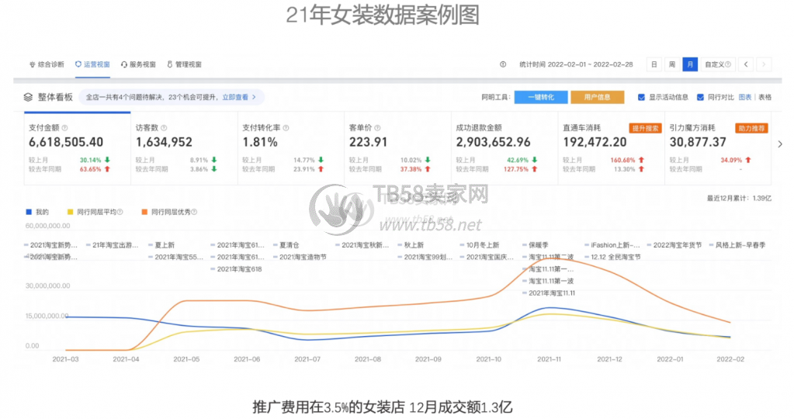Select the 成功退款金额 value 2,903,652.96

[493, 142]
